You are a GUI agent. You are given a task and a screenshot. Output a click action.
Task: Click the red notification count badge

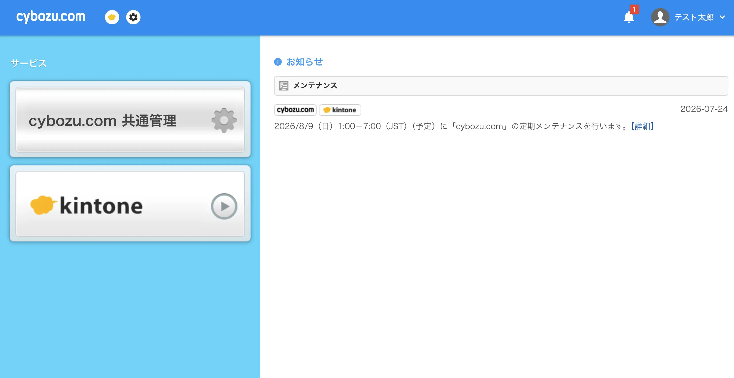(x=634, y=9)
